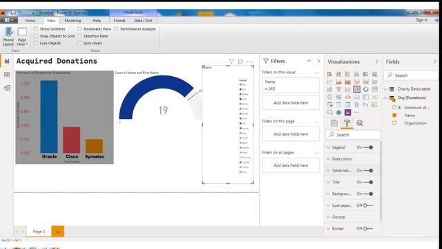The width and height of the screenshot is (442, 249).
Task: Select the Stacked bar chart visualization
Action: pos(329,74)
